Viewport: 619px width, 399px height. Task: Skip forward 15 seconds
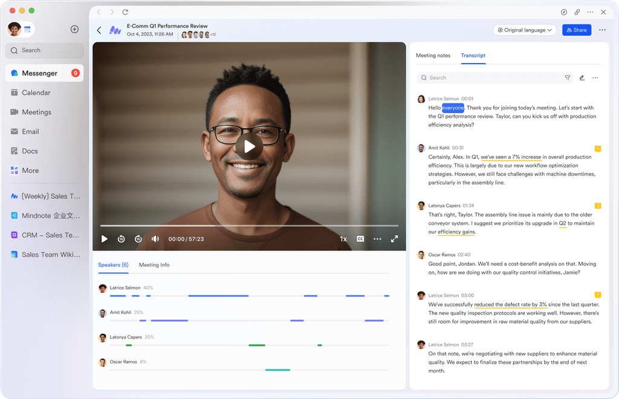(138, 239)
